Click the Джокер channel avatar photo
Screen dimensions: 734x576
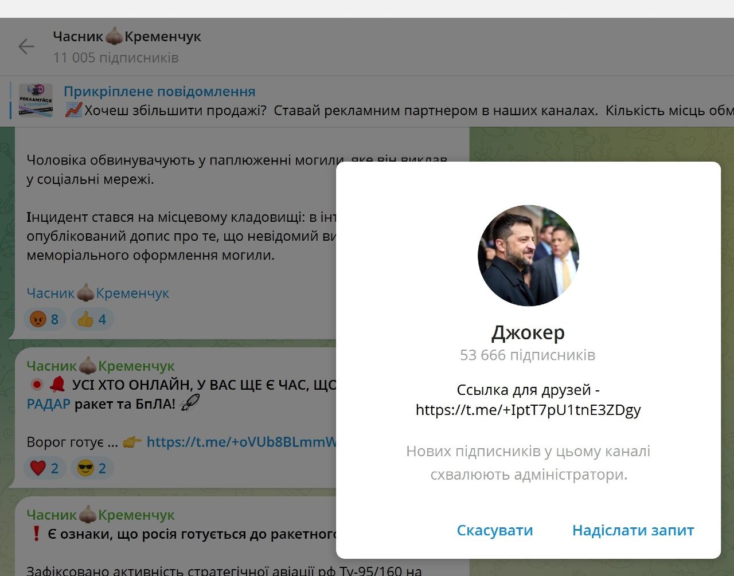point(528,255)
